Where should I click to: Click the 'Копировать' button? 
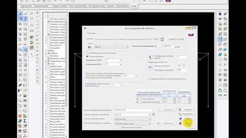(x=186, y=114)
